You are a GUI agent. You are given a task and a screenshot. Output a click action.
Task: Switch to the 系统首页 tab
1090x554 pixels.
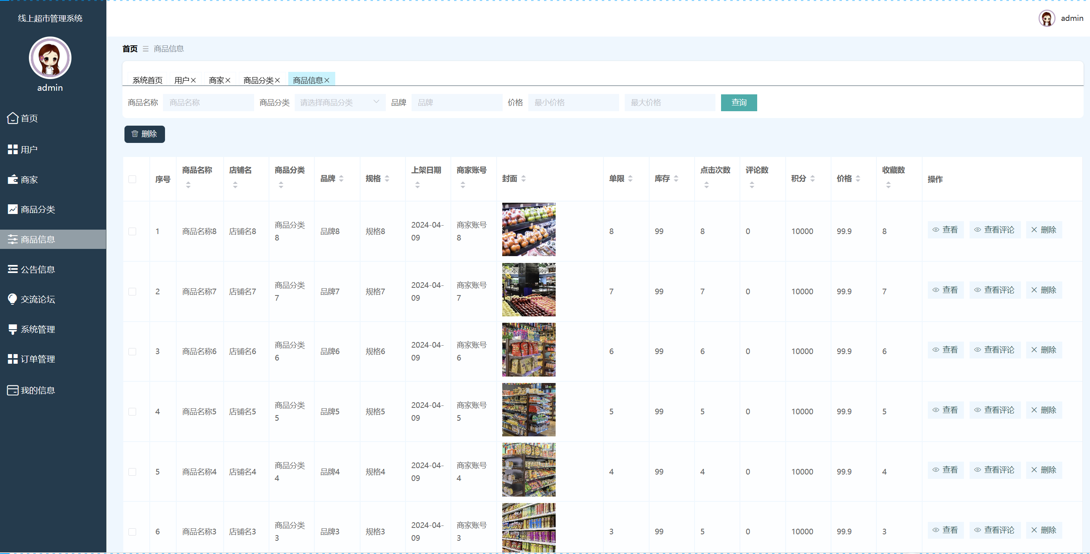tap(147, 80)
